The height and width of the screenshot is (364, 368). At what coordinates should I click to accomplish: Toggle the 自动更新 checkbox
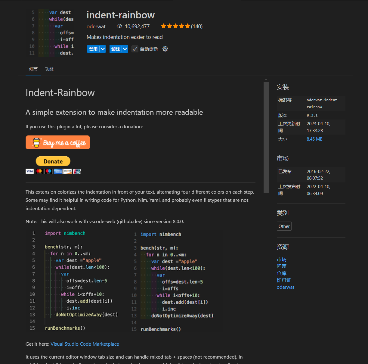click(x=135, y=49)
